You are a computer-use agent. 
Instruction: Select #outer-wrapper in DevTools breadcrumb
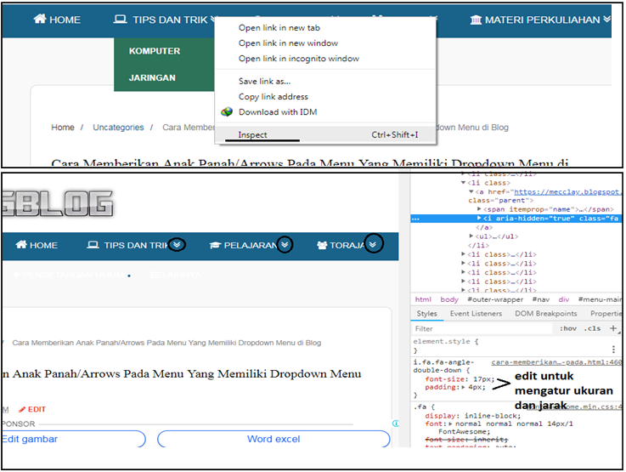click(495, 299)
